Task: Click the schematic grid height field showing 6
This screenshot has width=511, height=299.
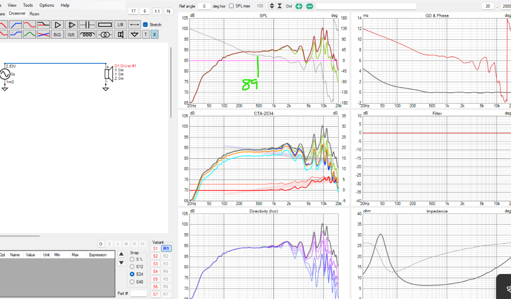Action: point(145,11)
